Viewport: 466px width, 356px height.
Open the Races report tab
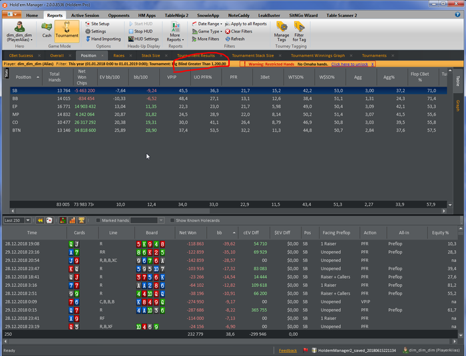pyautogui.click(x=118, y=56)
